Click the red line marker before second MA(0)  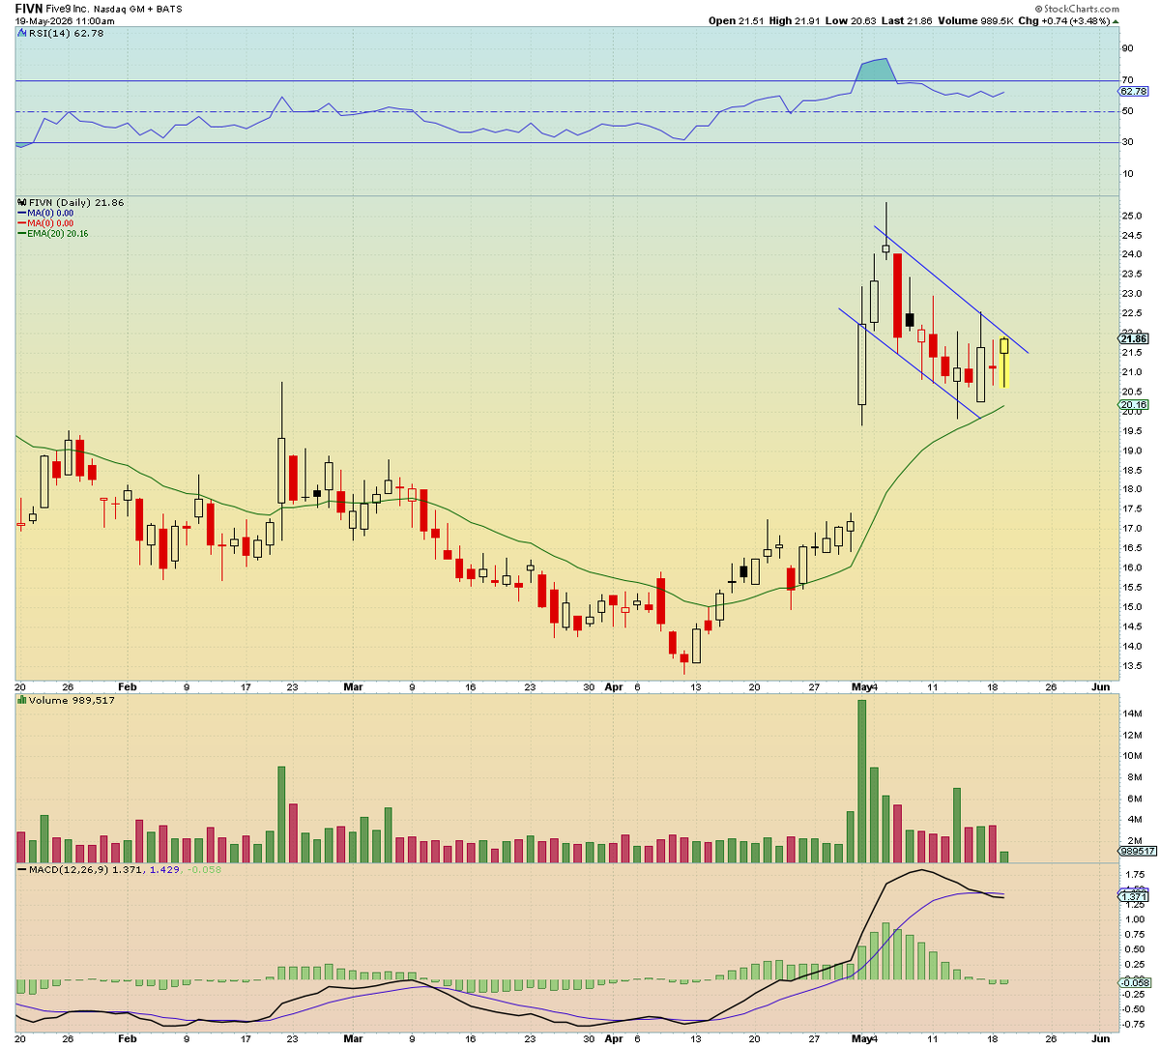(x=21, y=223)
